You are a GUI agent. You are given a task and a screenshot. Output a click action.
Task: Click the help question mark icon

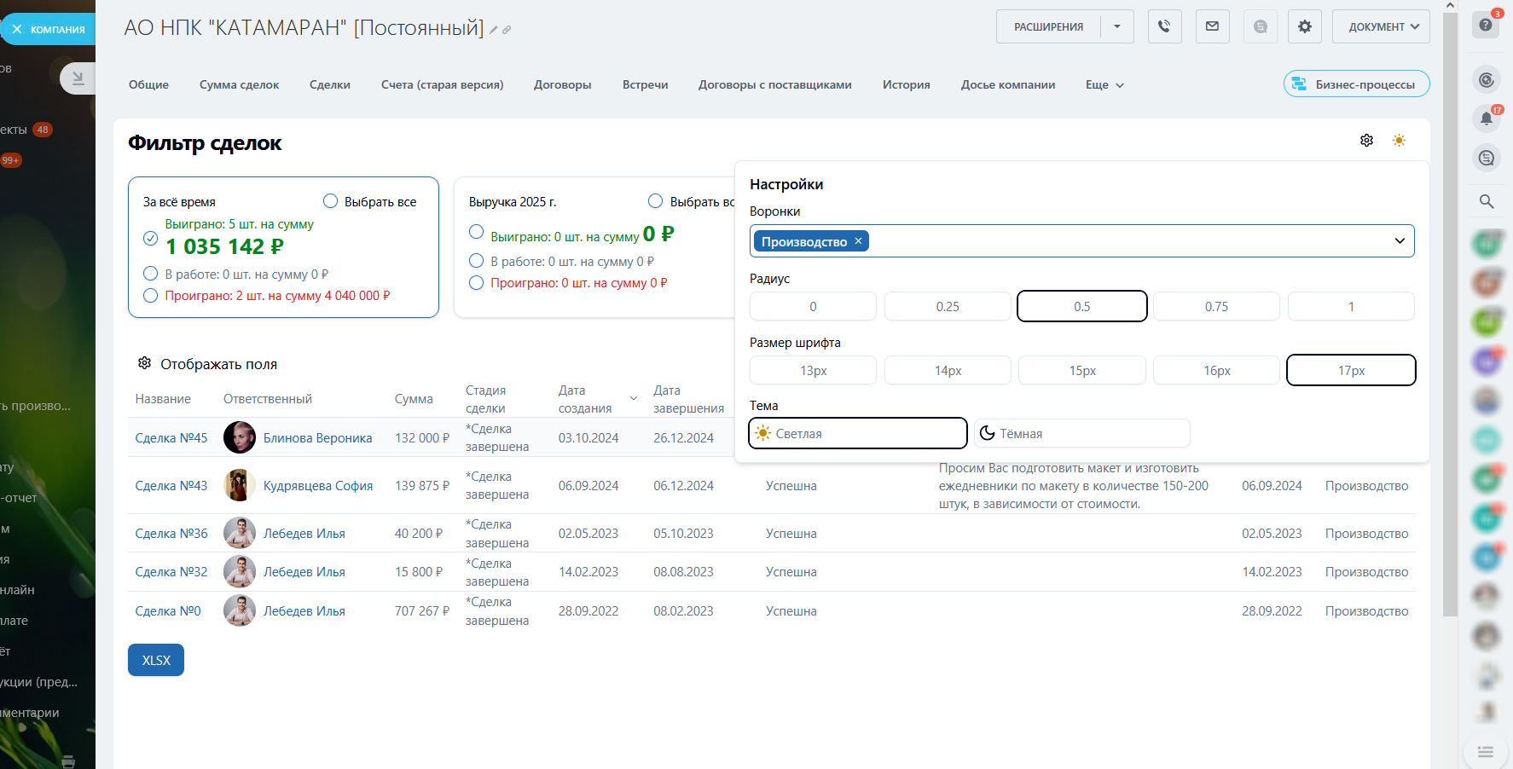click(1485, 25)
